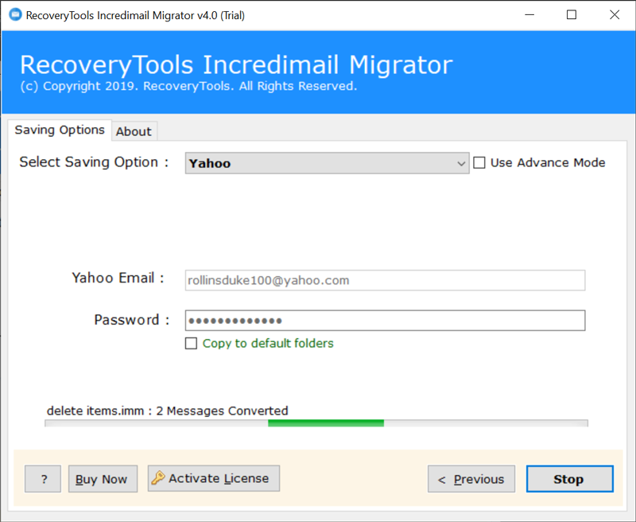Click the 'Select Saving Option :' label
636x522 pixels.
click(94, 162)
